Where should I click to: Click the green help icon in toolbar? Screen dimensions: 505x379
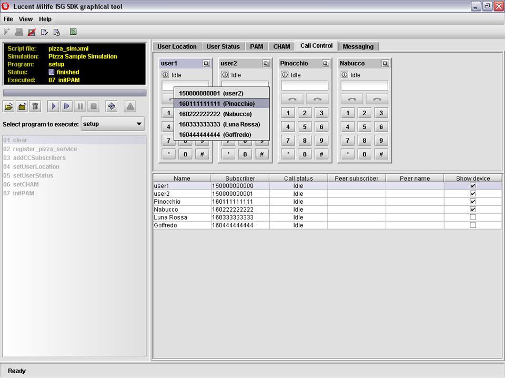pos(73,32)
